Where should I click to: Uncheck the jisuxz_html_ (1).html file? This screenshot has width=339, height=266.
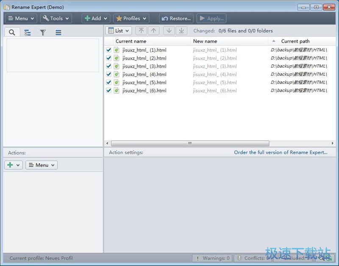pyautogui.click(x=108, y=50)
